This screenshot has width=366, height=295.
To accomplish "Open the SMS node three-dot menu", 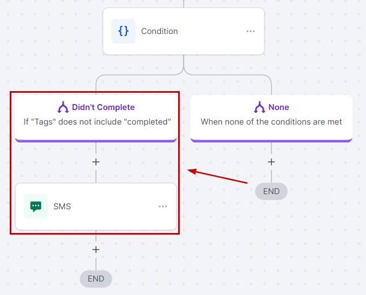I will (163, 206).
